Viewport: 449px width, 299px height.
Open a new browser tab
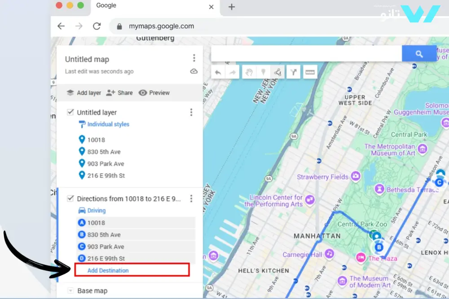[x=232, y=7]
